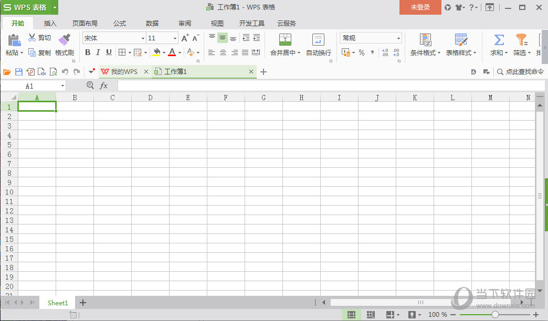Open the 公式 (Formulas) ribbon tab

pos(120,24)
